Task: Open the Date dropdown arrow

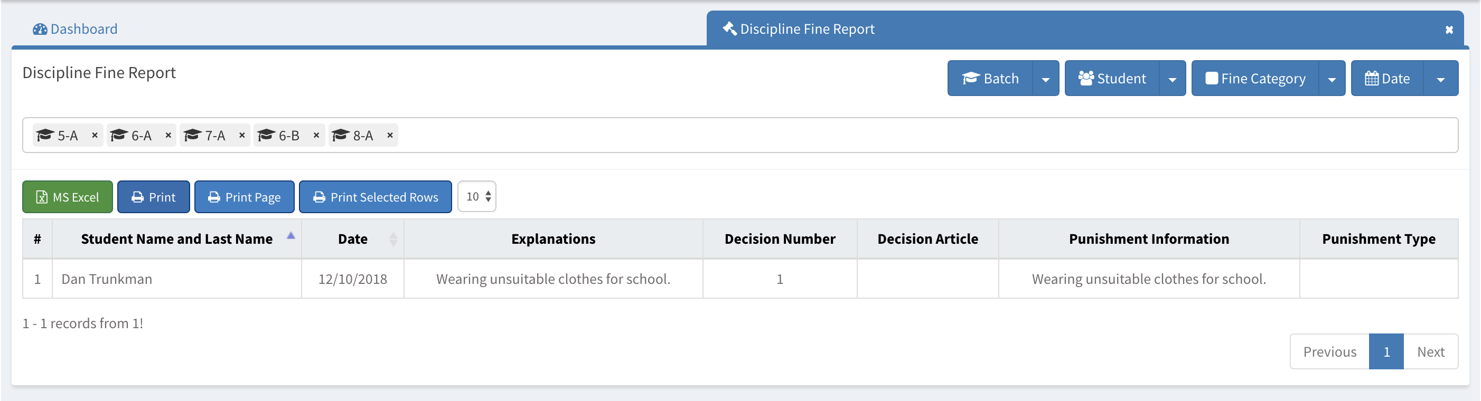Action: point(1441,79)
